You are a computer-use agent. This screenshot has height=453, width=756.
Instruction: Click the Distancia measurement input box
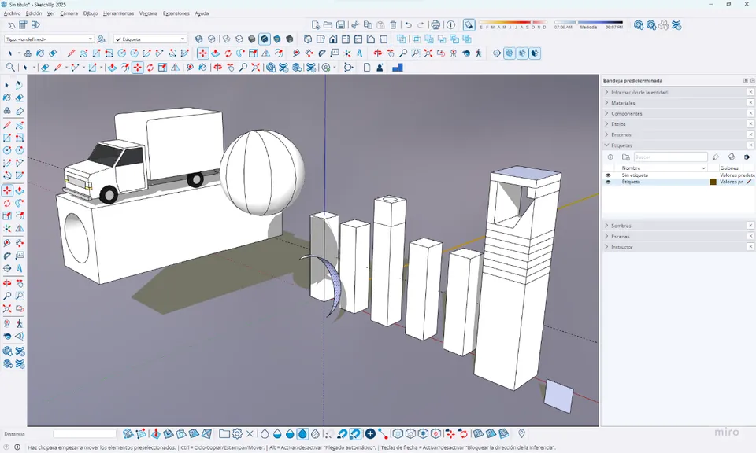(x=85, y=434)
